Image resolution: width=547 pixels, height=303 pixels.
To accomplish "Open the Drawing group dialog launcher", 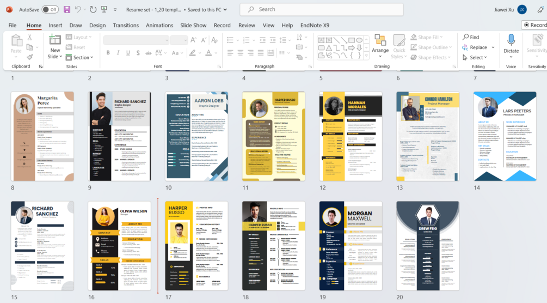I will pyautogui.click(x=454, y=66).
